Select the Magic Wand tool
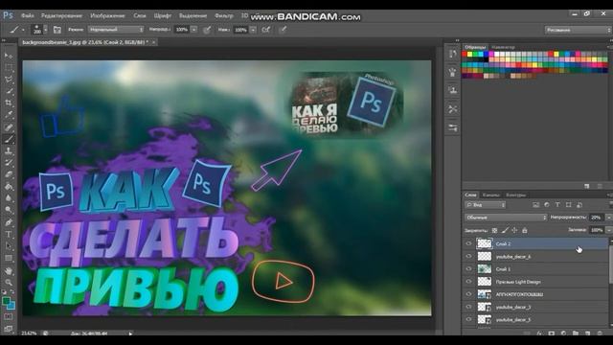 [9, 91]
